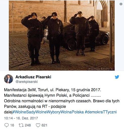Click the reply speech bubble icon
The width and height of the screenshot is (124, 131).
click(7, 125)
